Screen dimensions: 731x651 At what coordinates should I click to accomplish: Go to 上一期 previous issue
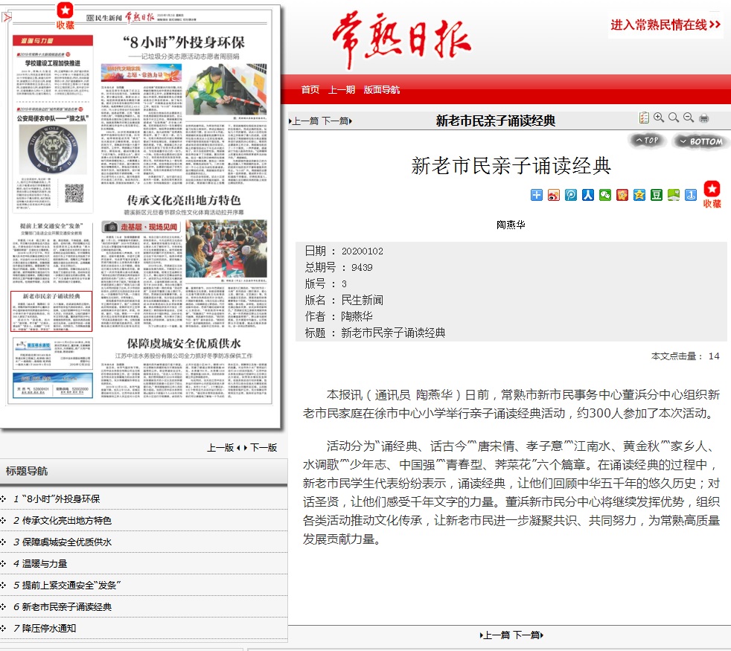[x=341, y=89]
